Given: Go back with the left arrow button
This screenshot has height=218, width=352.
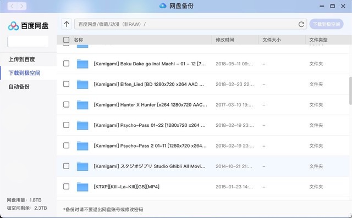Looking at the screenshot, I should pyautogui.click(x=12, y=6).
